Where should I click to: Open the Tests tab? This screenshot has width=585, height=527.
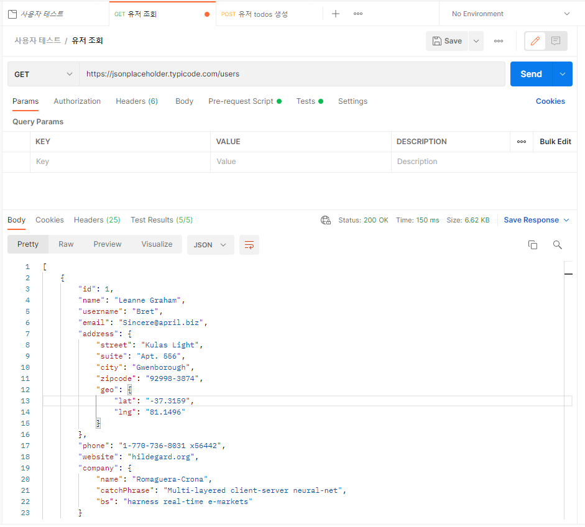pos(310,101)
